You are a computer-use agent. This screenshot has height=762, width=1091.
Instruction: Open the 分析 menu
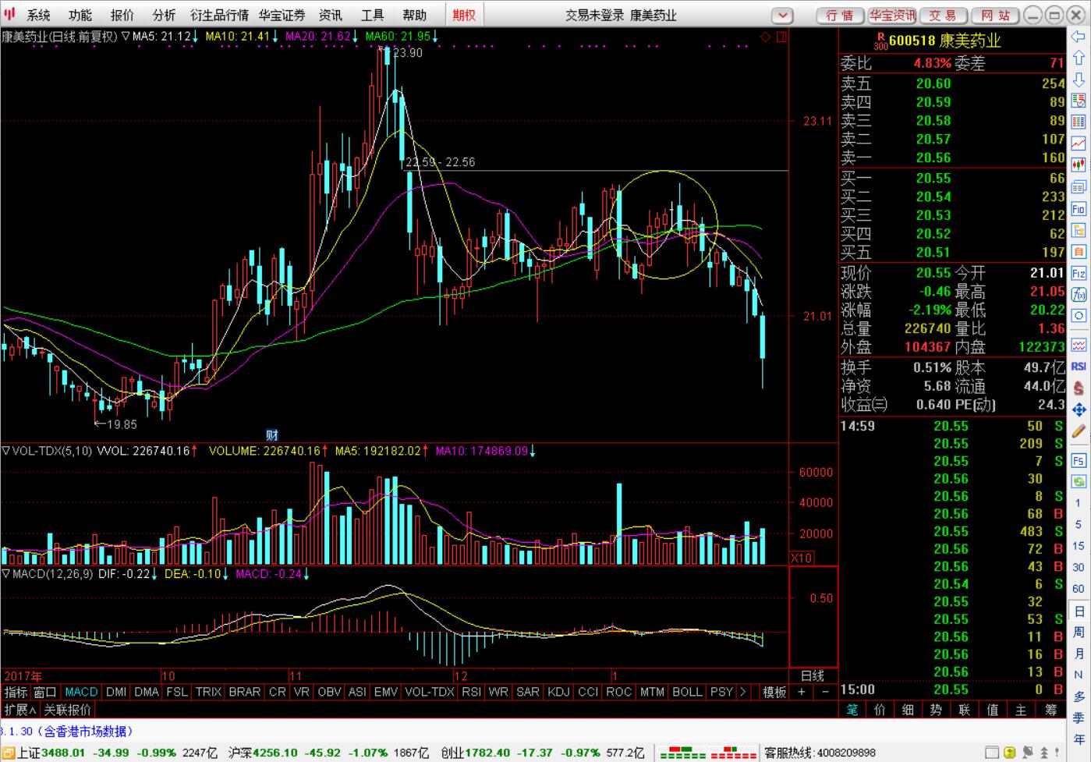[165, 15]
